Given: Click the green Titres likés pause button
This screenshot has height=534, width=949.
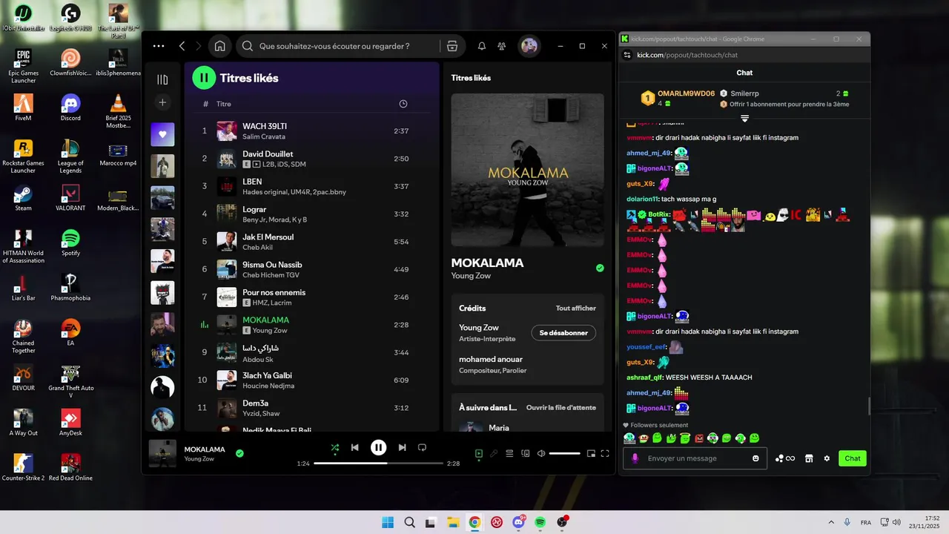Looking at the screenshot, I should tap(204, 77).
